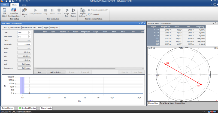218x113 pixels.
Task: Click the Add button
Action: coord(40,72)
